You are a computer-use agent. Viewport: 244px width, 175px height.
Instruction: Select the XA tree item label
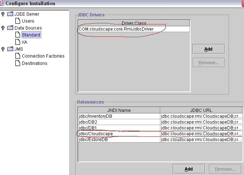[x=24, y=42]
